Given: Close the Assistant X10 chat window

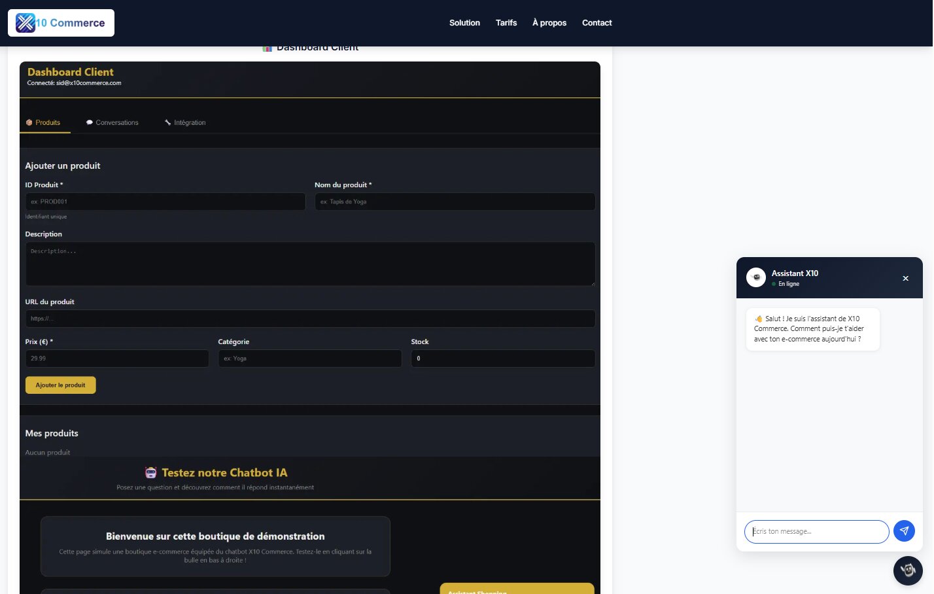Looking at the screenshot, I should tap(906, 278).
